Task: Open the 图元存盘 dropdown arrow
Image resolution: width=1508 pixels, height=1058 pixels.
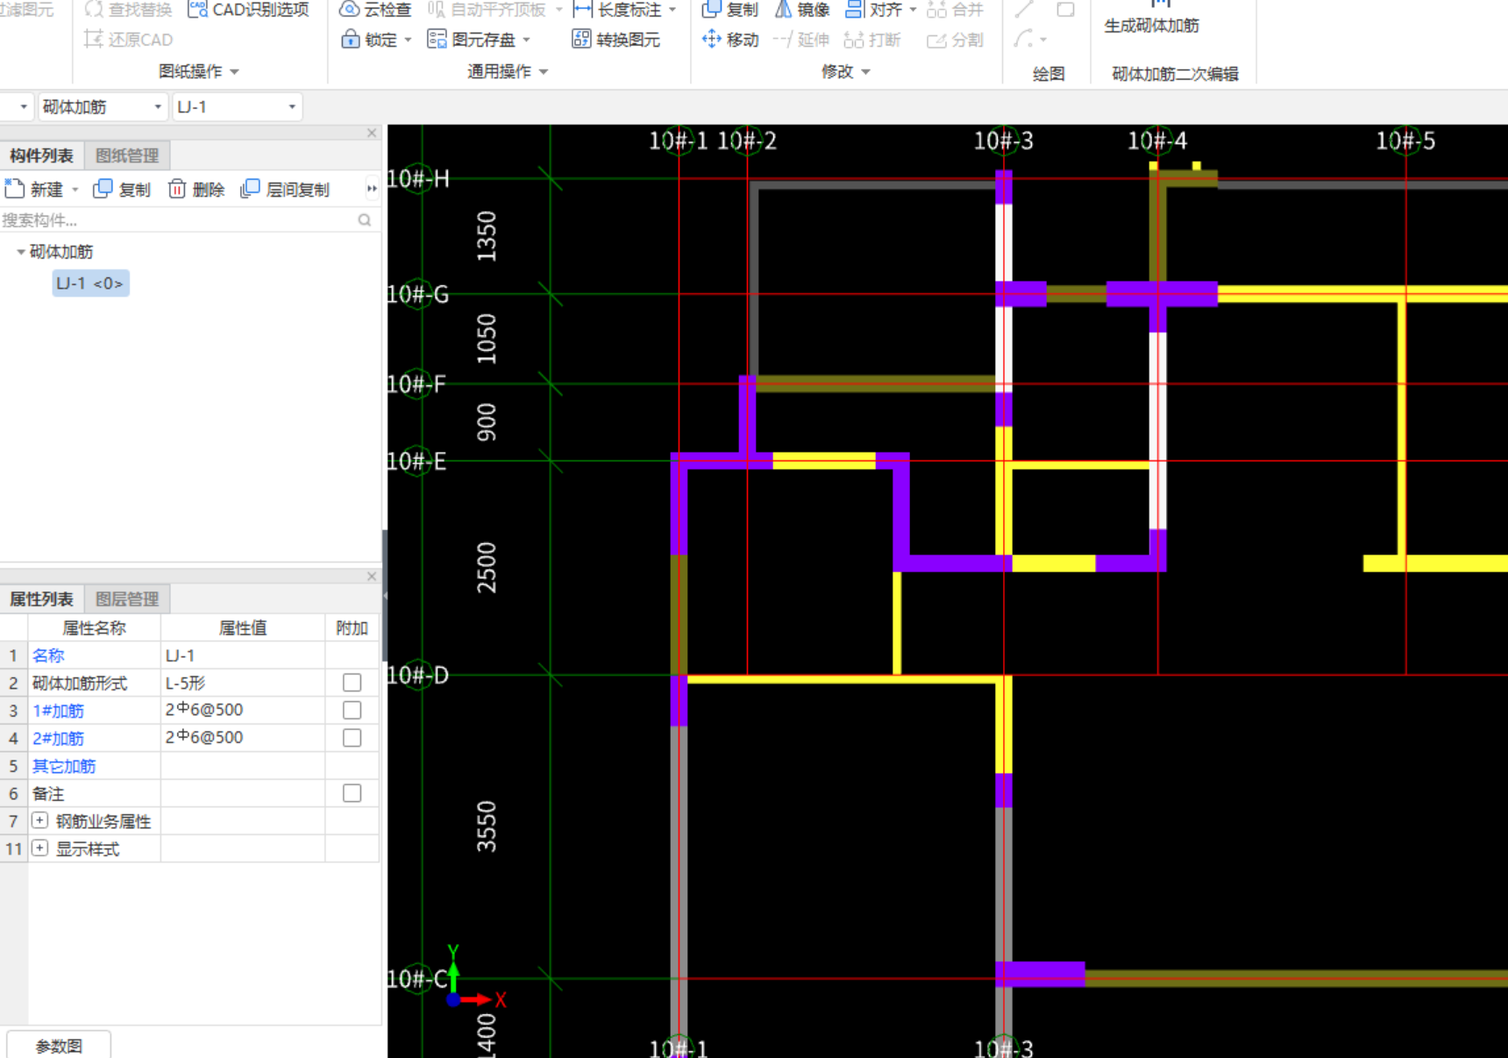Action: (526, 39)
